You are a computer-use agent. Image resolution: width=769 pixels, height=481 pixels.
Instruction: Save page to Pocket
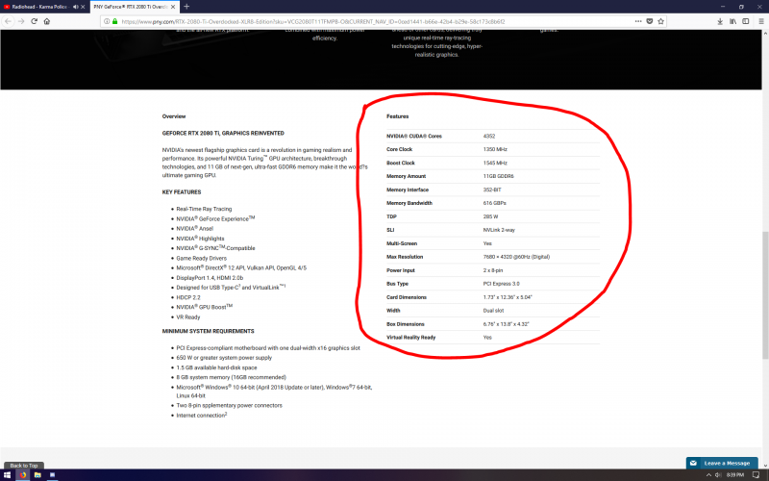[x=650, y=21]
